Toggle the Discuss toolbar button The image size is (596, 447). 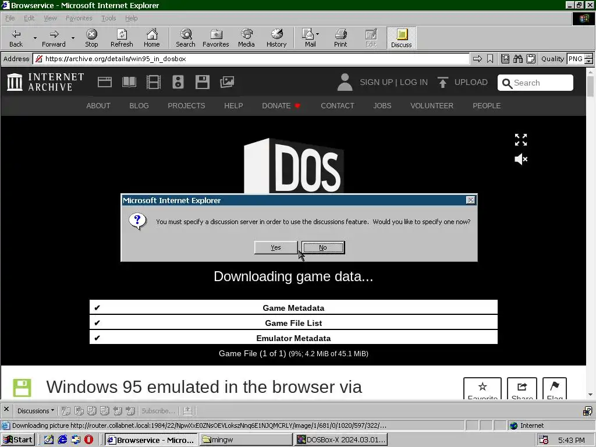coord(402,38)
